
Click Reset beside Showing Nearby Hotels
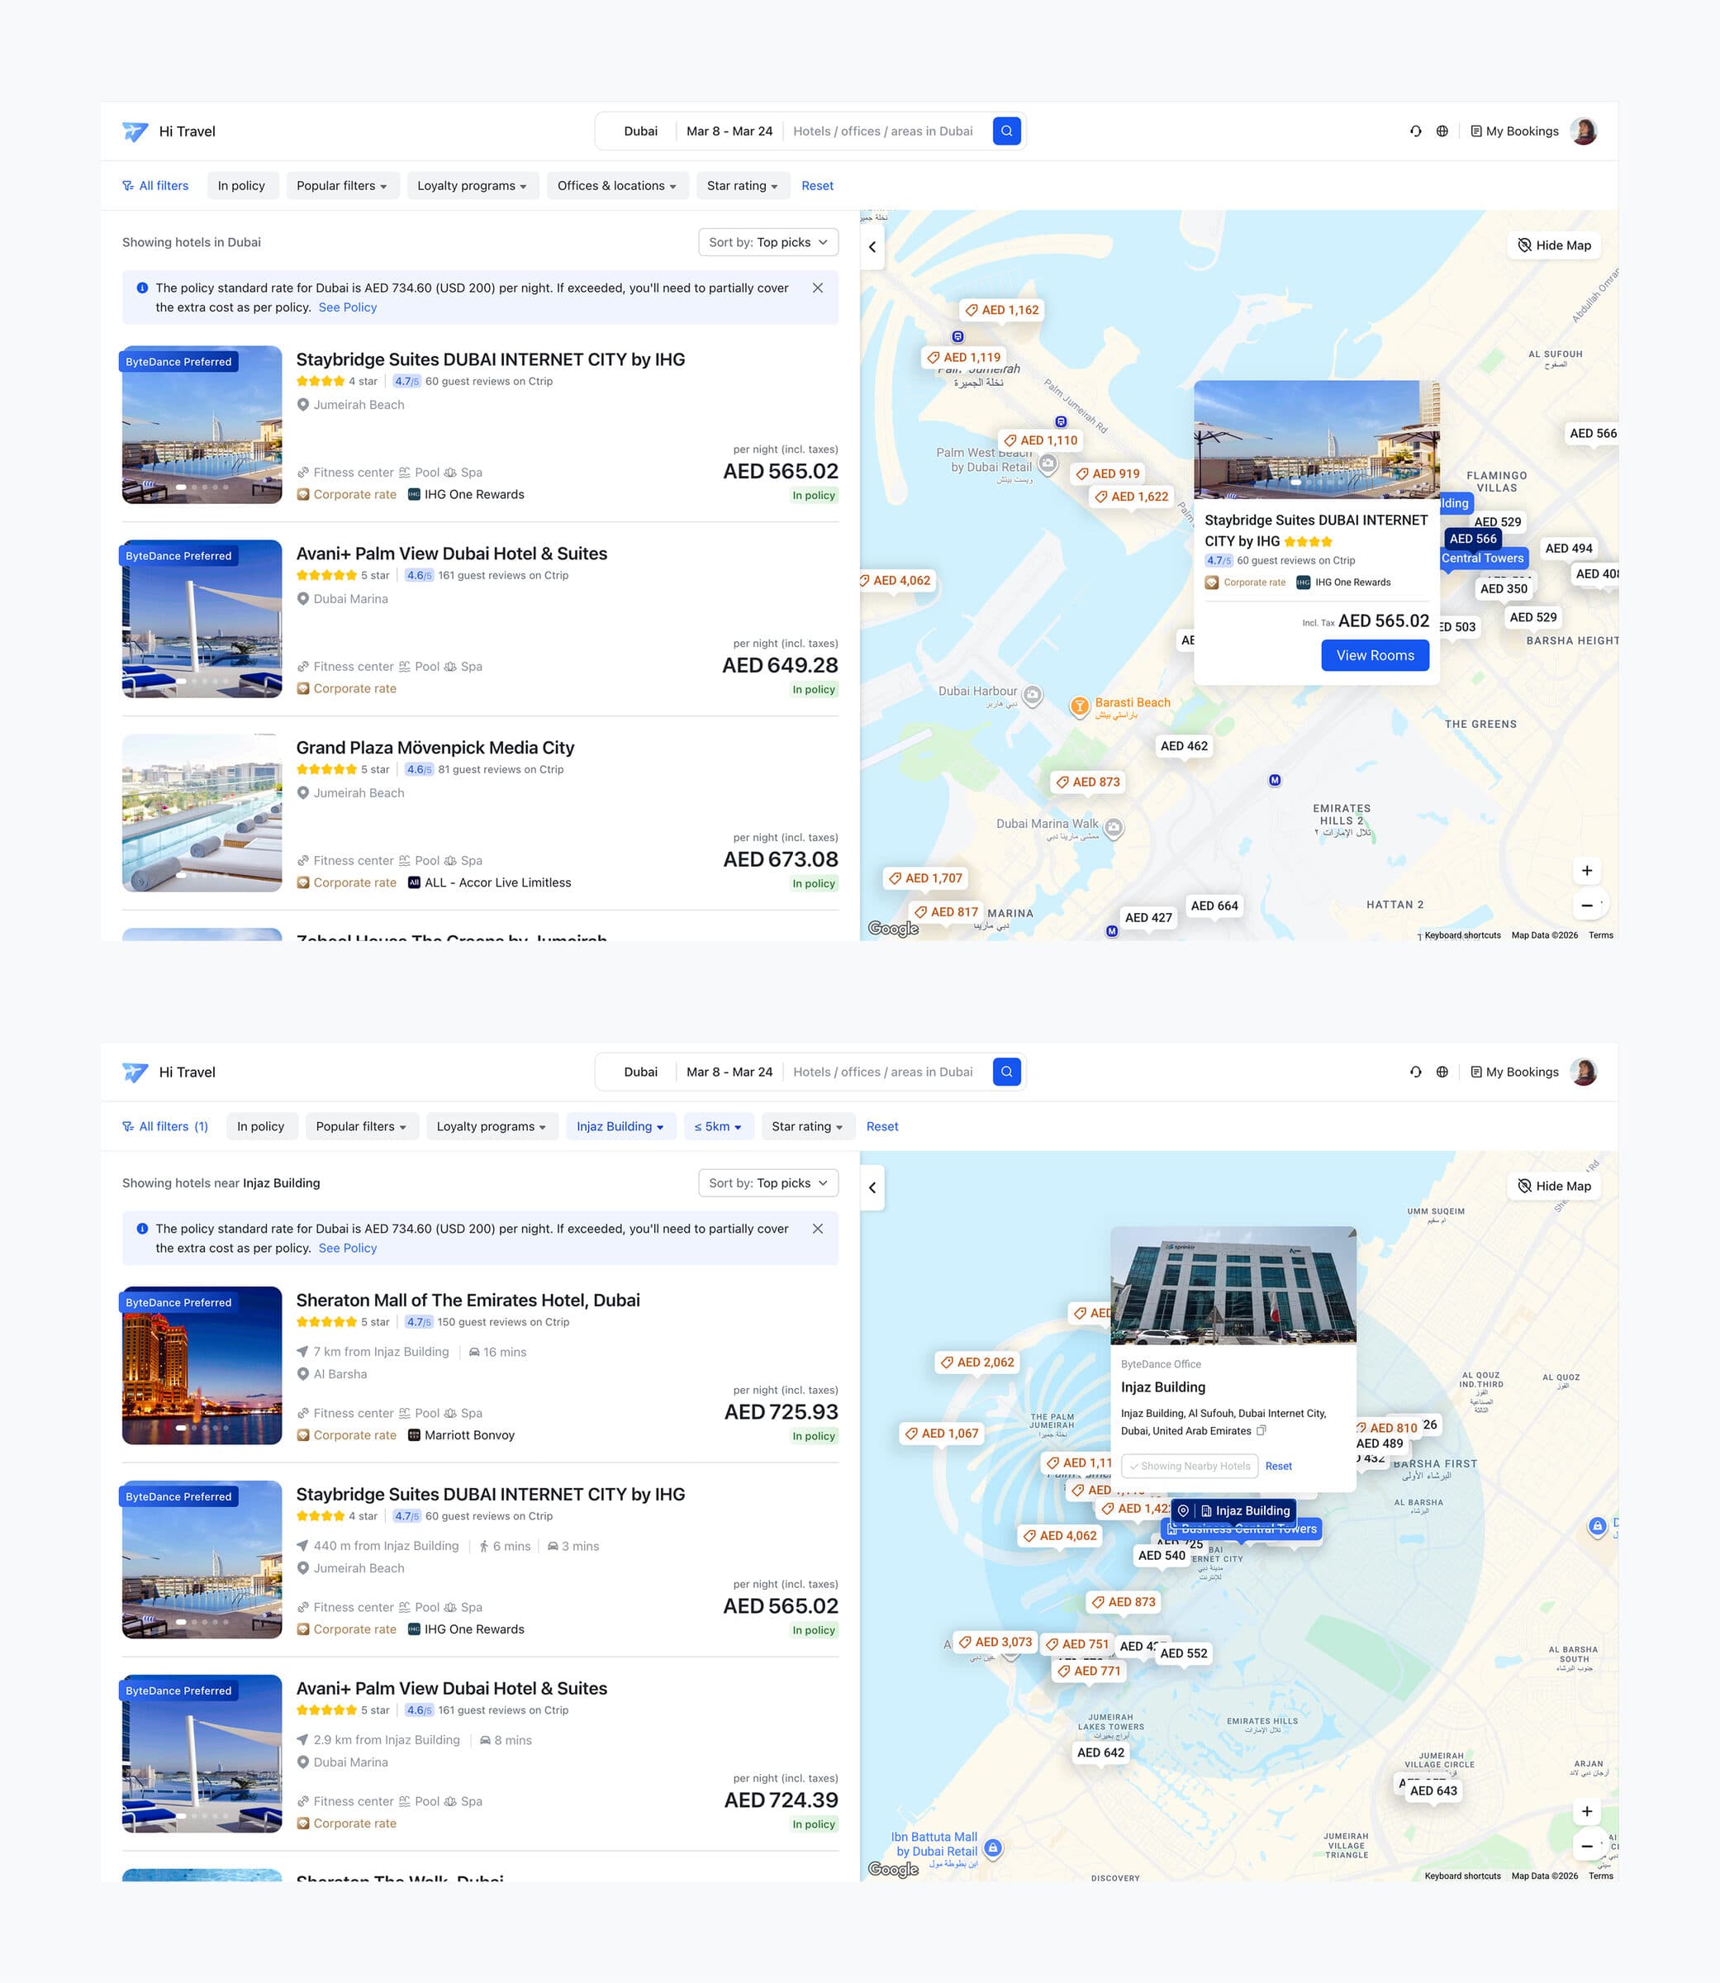[x=1279, y=1467]
